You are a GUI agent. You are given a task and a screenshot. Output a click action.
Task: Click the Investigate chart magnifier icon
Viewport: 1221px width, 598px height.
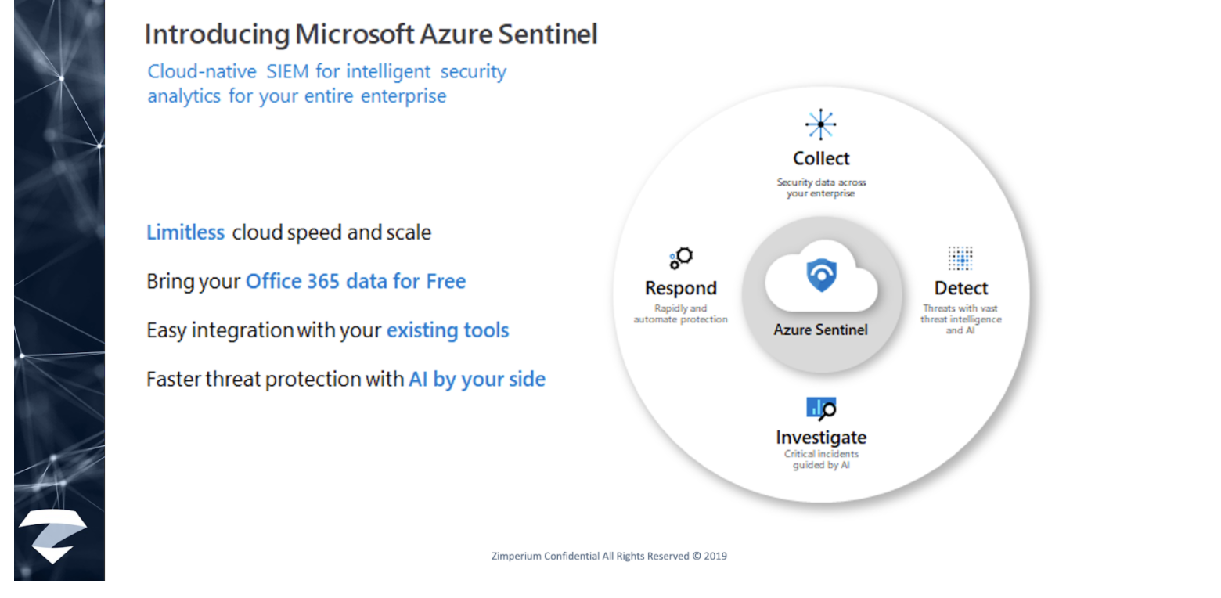click(x=821, y=409)
